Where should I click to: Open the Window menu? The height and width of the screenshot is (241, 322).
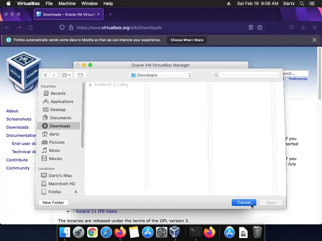point(90,3)
